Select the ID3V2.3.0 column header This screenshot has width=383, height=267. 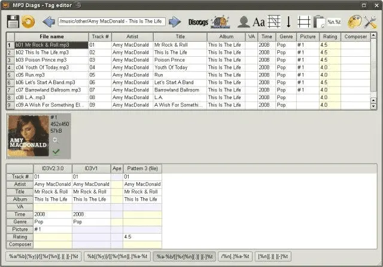click(53, 168)
